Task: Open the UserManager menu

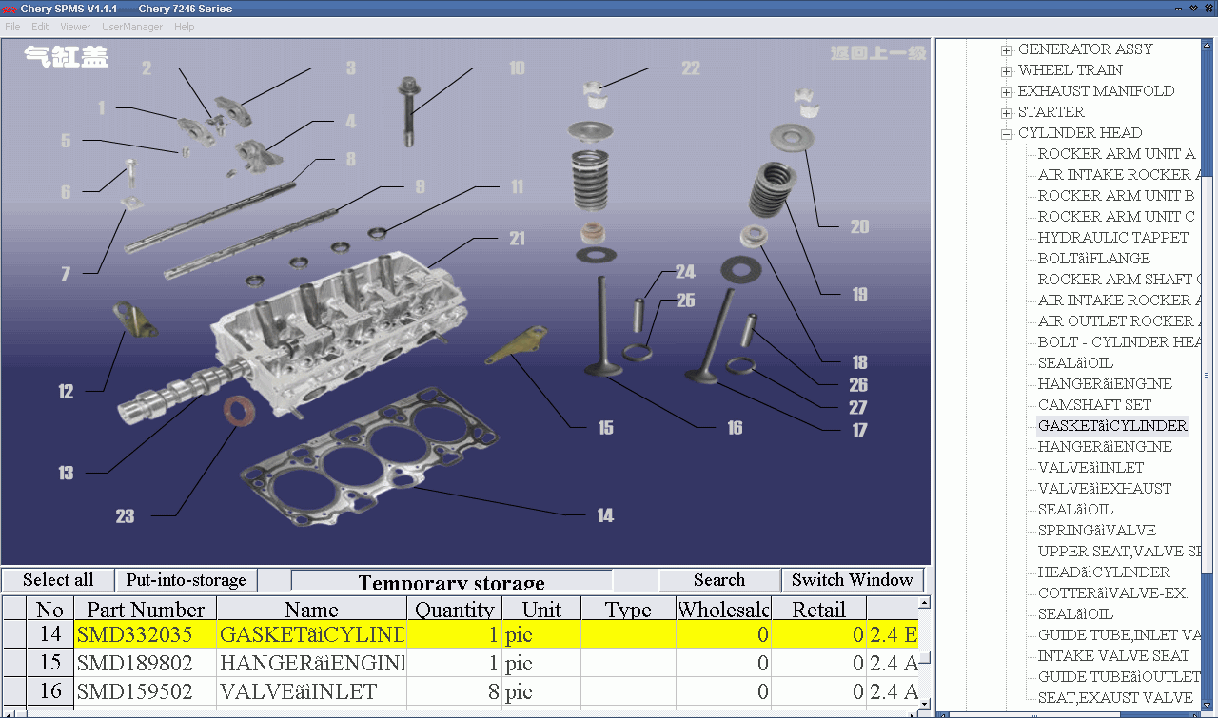Action: click(132, 27)
